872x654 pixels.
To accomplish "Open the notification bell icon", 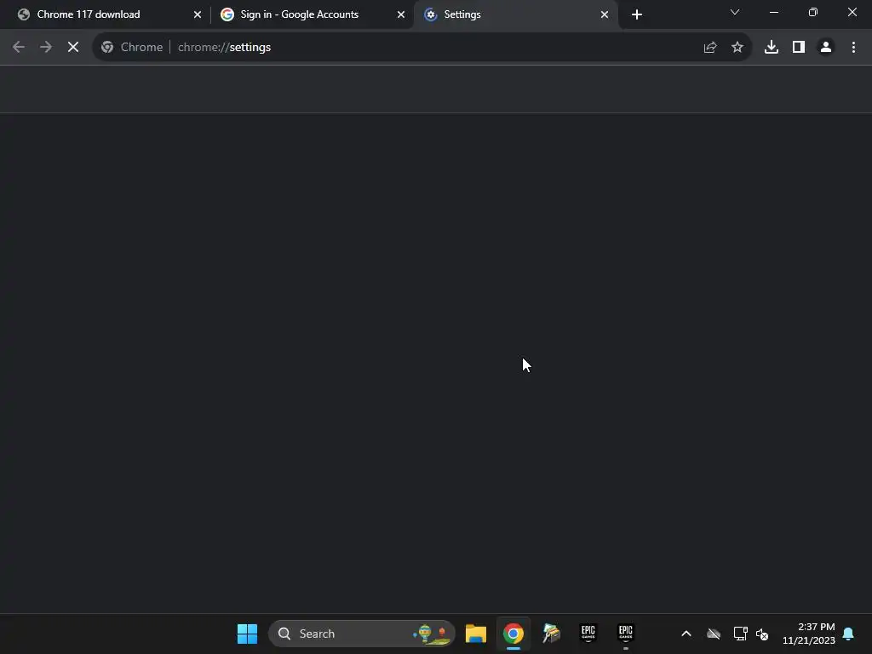I will click(849, 634).
